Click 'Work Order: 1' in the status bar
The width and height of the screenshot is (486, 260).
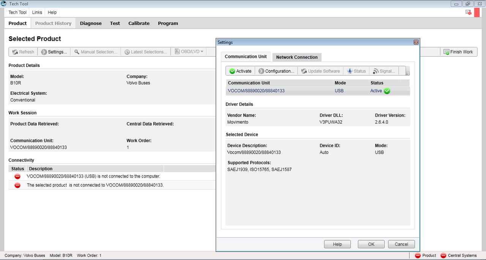tap(89, 255)
